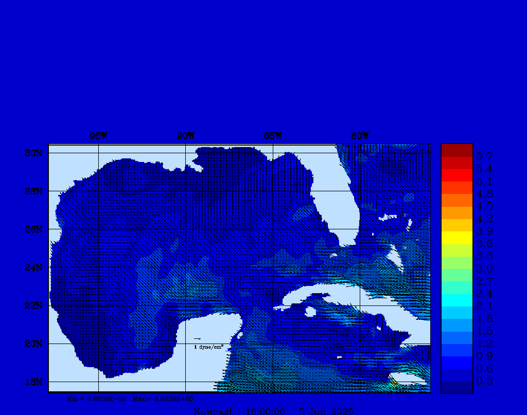
Task: Click the 1 dyne/cm² reference arrow
Action: coord(198,339)
